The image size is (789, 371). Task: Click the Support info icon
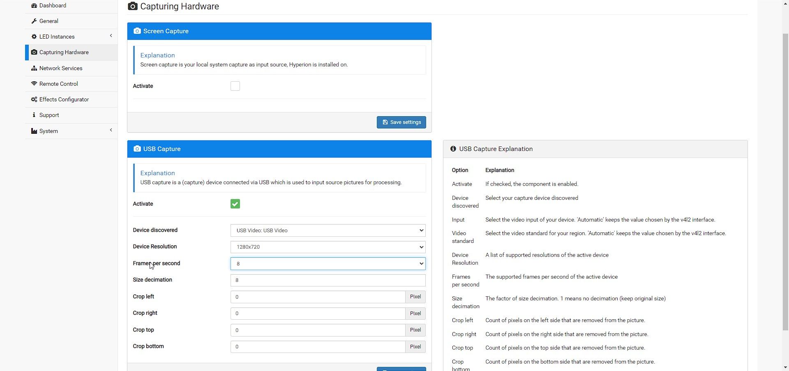pos(34,115)
